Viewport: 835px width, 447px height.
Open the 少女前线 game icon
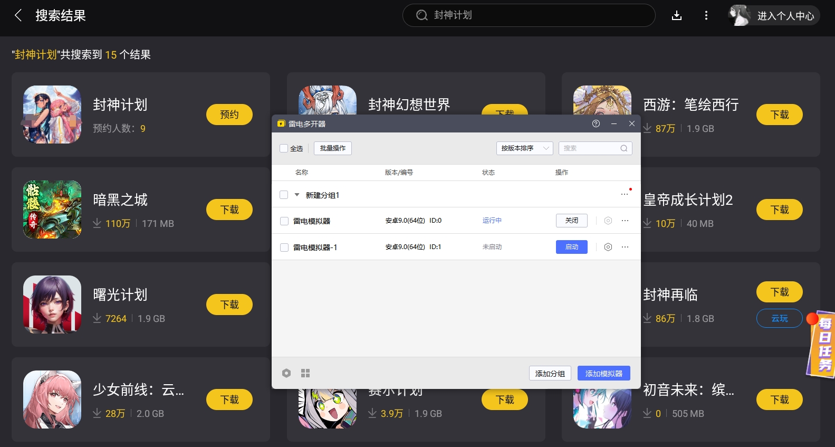coord(52,400)
